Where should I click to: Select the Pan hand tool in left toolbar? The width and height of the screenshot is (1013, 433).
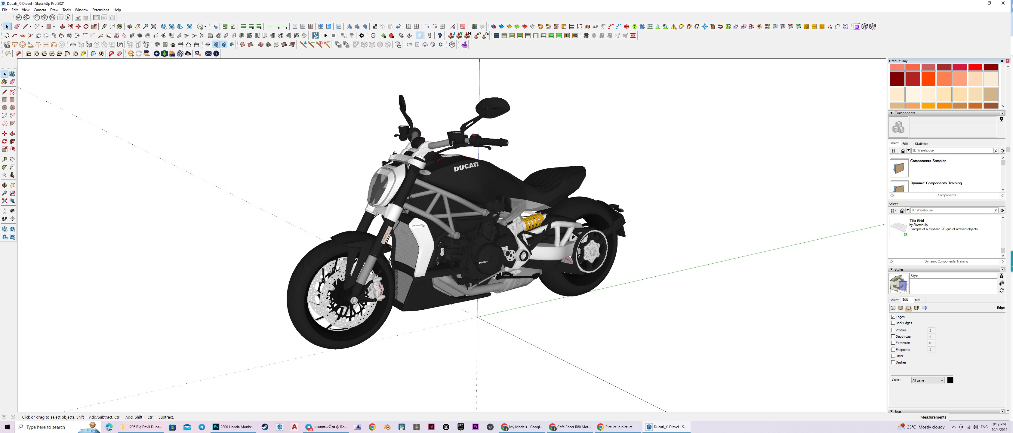(x=12, y=185)
